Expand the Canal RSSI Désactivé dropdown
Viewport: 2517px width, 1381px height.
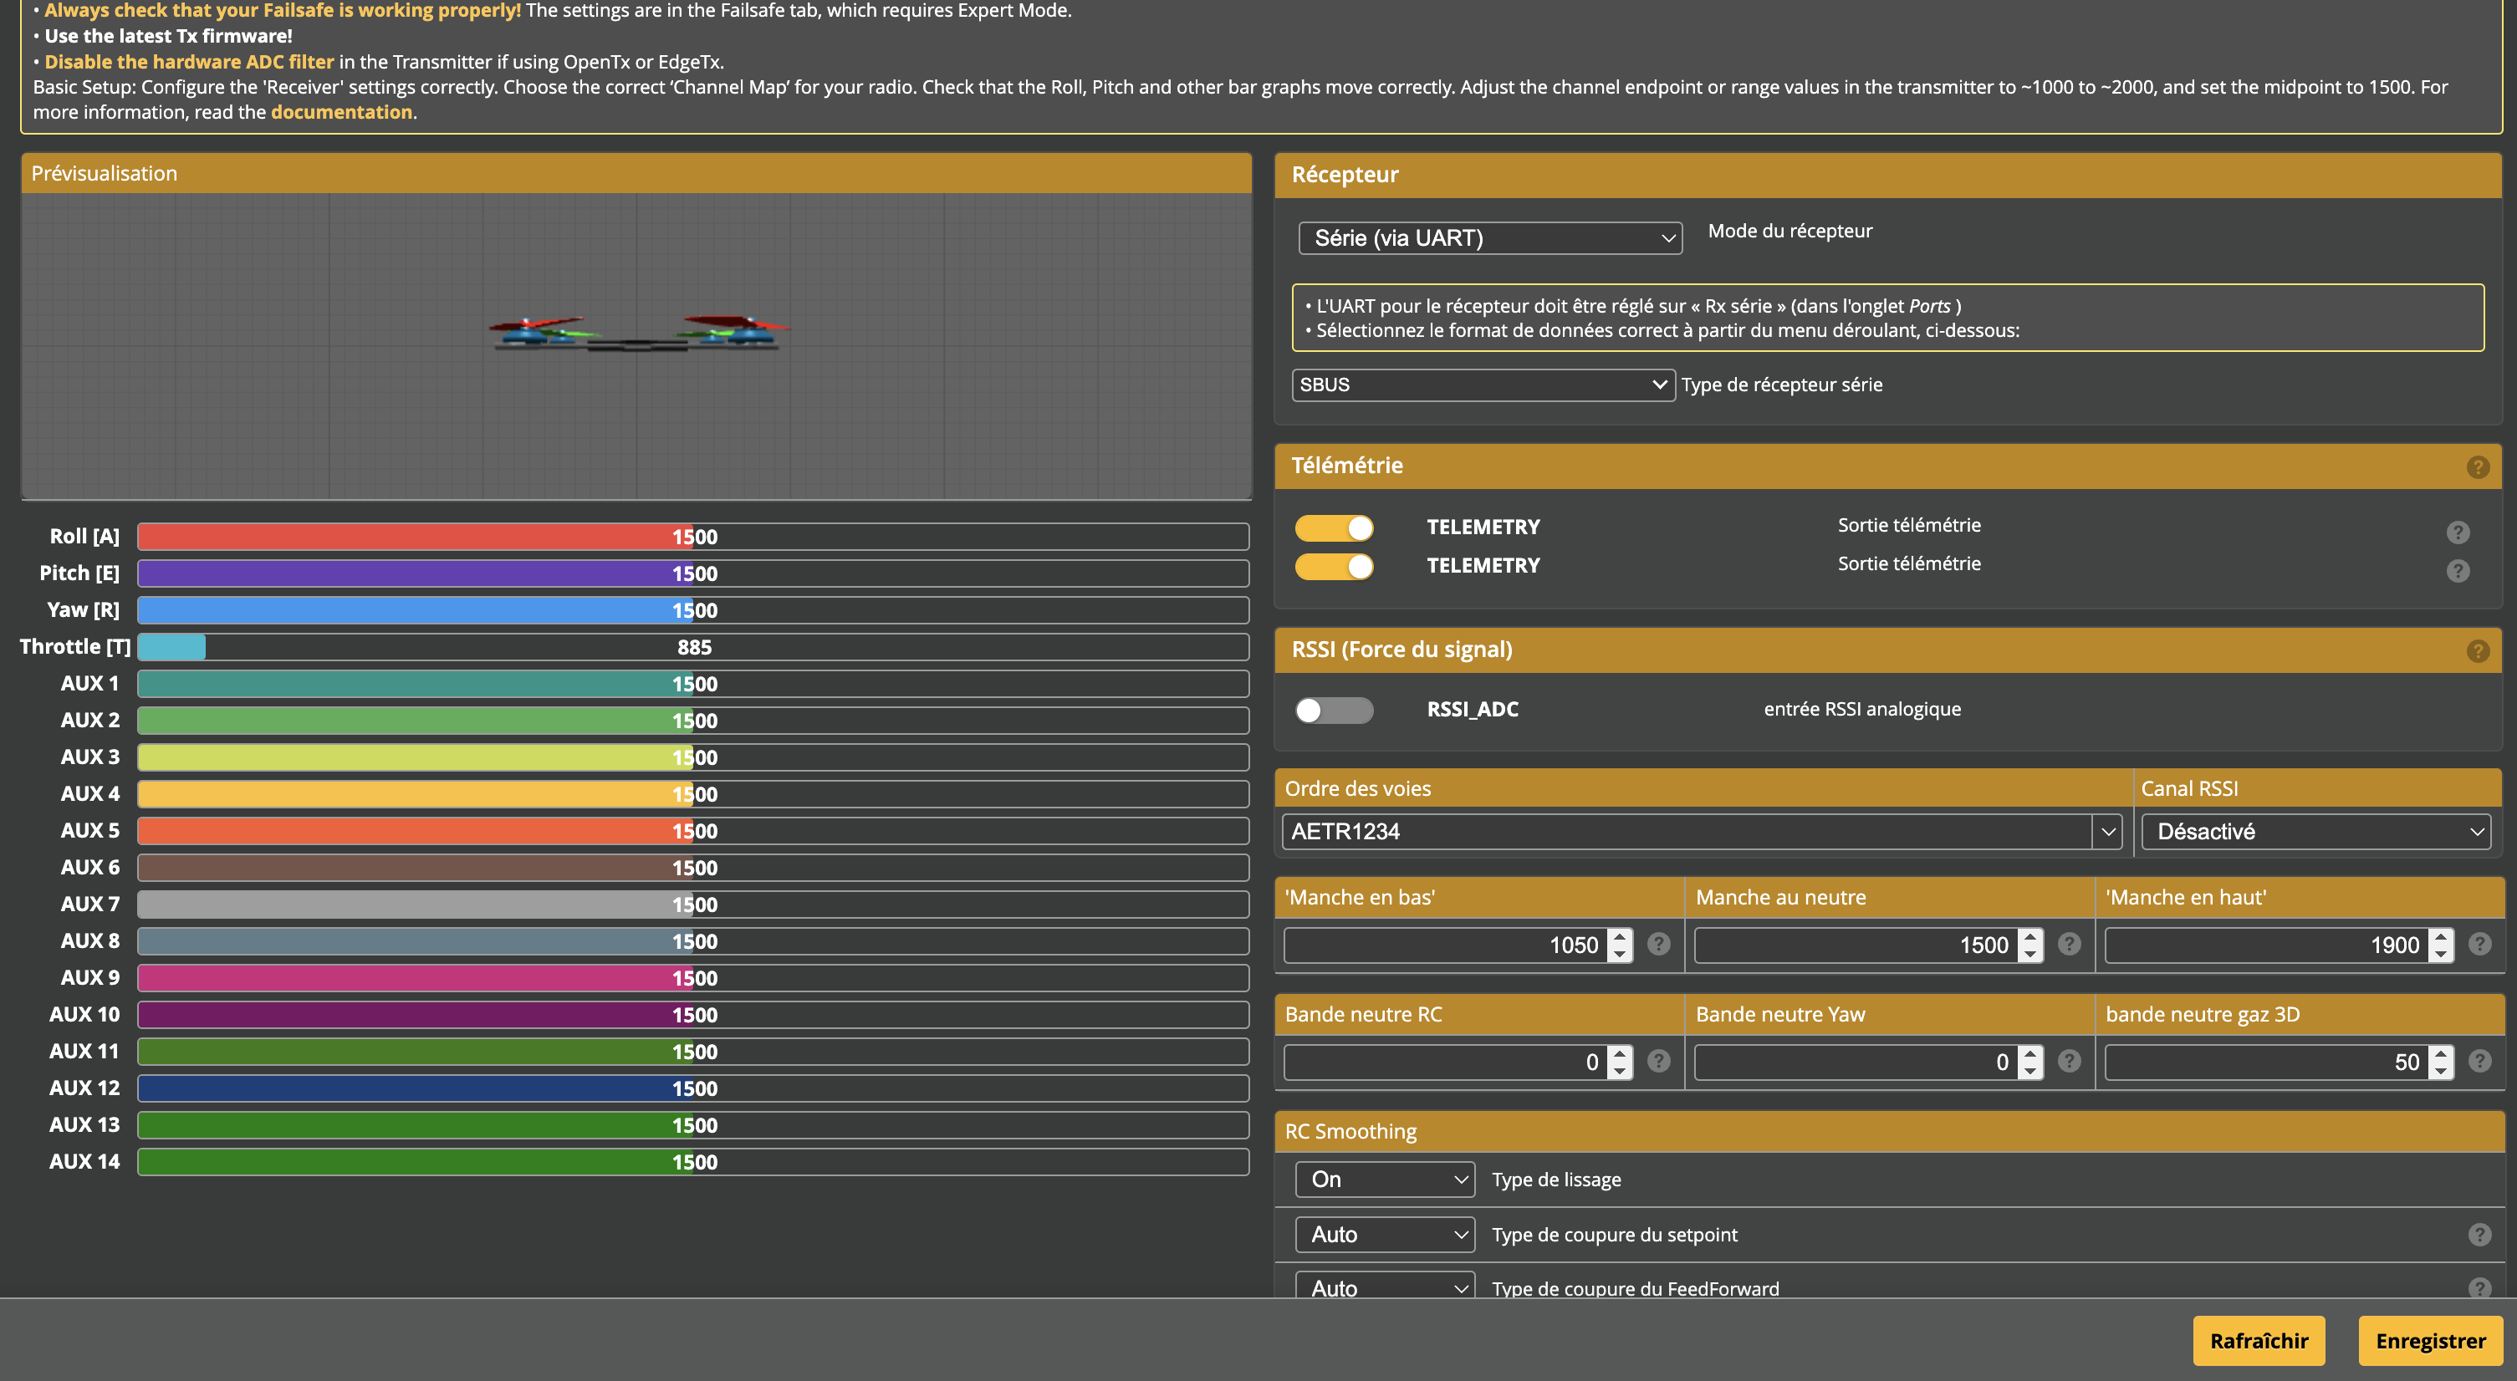click(x=2315, y=832)
